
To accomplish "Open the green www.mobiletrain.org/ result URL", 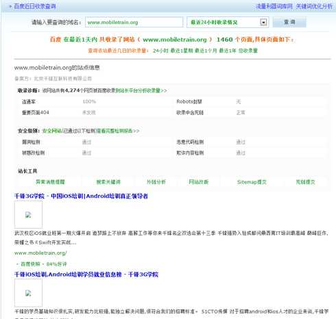I will click(x=40, y=253).
